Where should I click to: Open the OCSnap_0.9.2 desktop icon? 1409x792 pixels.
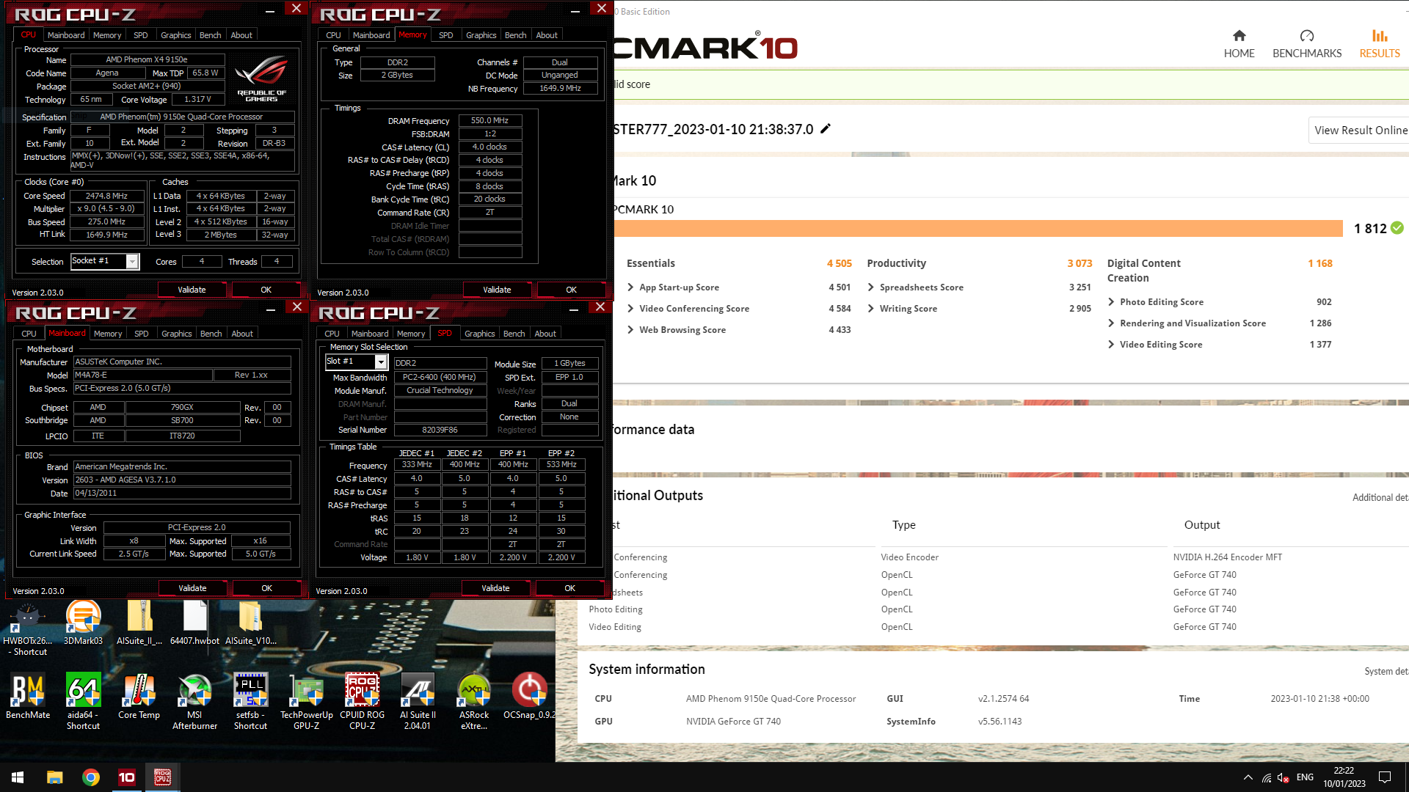click(x=529, y=697)
